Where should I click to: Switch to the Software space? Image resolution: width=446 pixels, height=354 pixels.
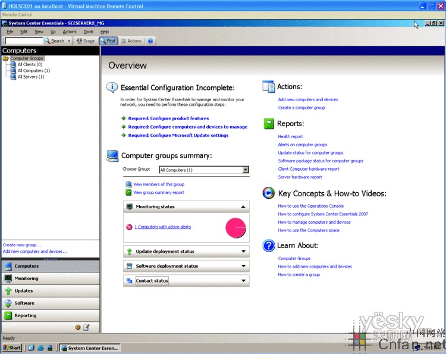coord(51,303)
